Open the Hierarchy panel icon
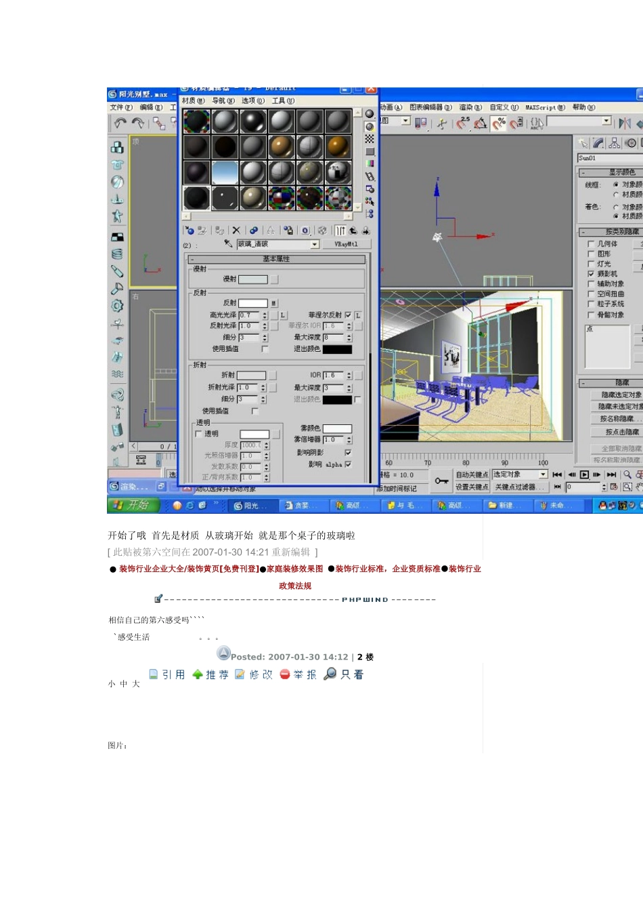643x911 pixels. (615, 143)
